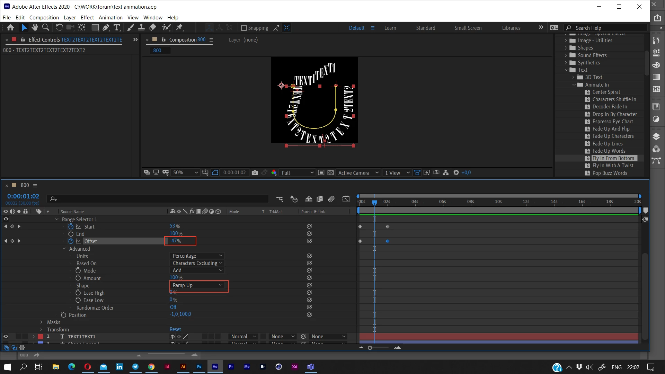Toggle the transparency grid button

[331, 172]
